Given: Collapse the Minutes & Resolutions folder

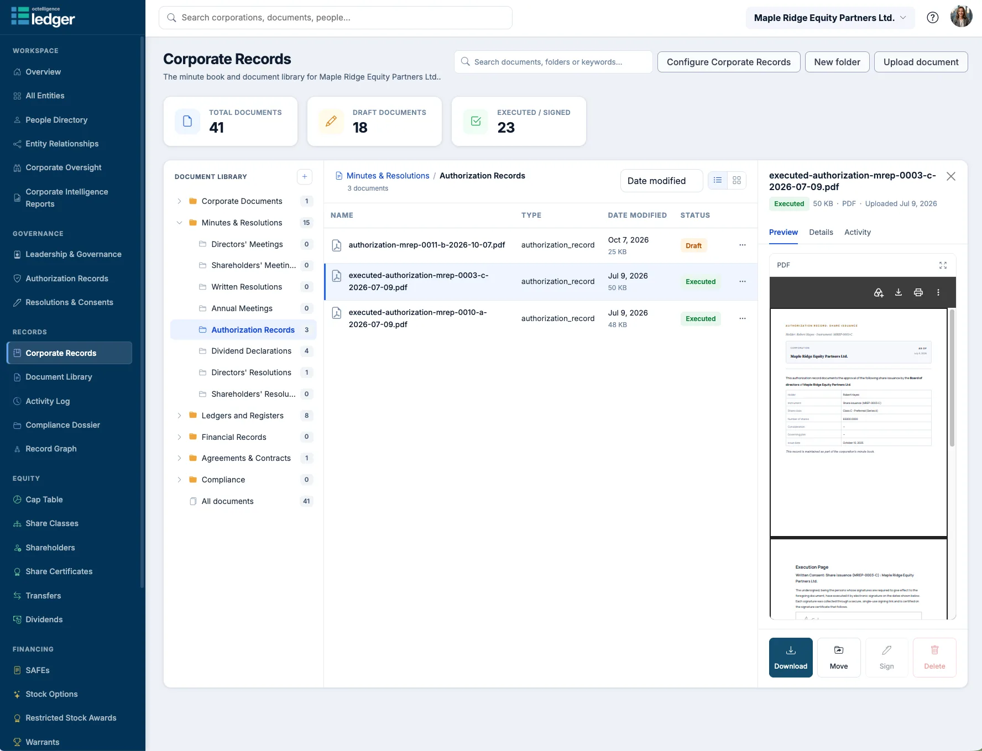Looking at the screenshot, I should pyautogui.click(x=179, y=223).
